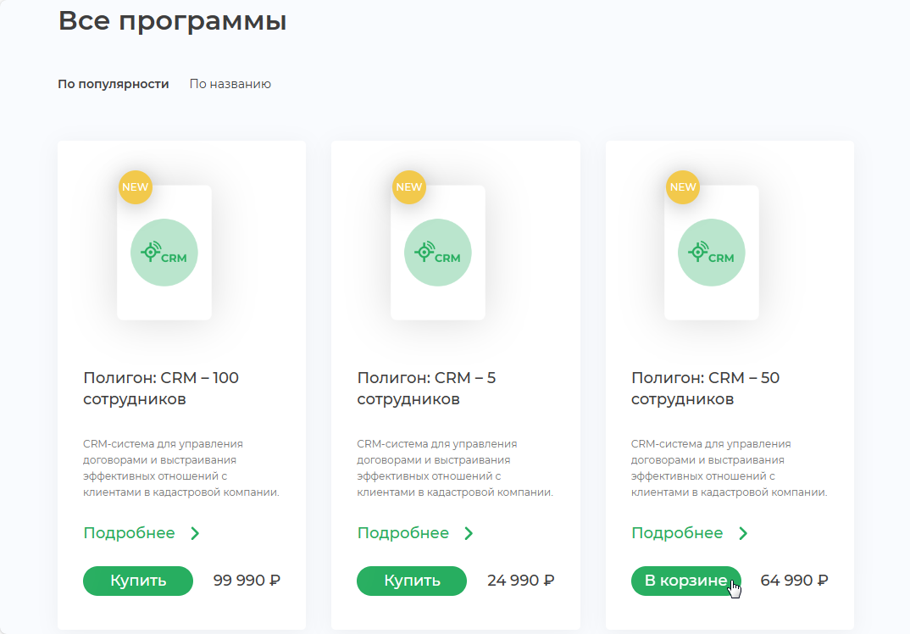The width and height of the screenshot is (910, 634).
Task: Click the NEW badge on the CRM – 100 card
Action: coord(136,187)
